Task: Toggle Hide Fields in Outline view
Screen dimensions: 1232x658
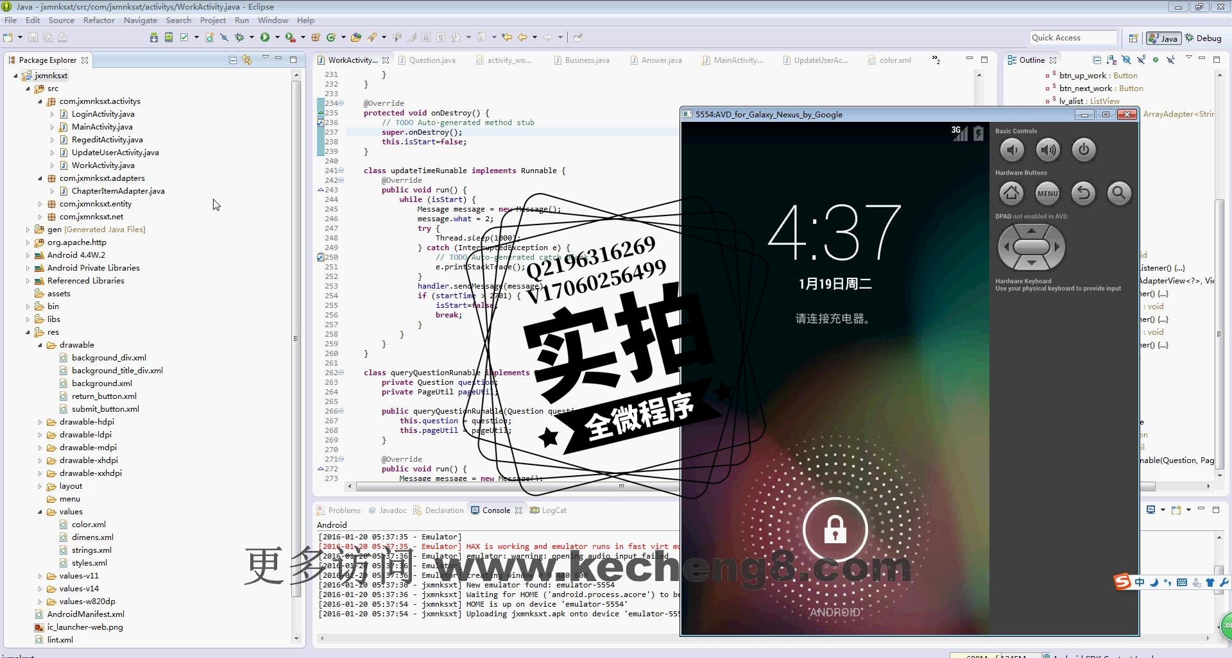Action: click(1126, 60)
